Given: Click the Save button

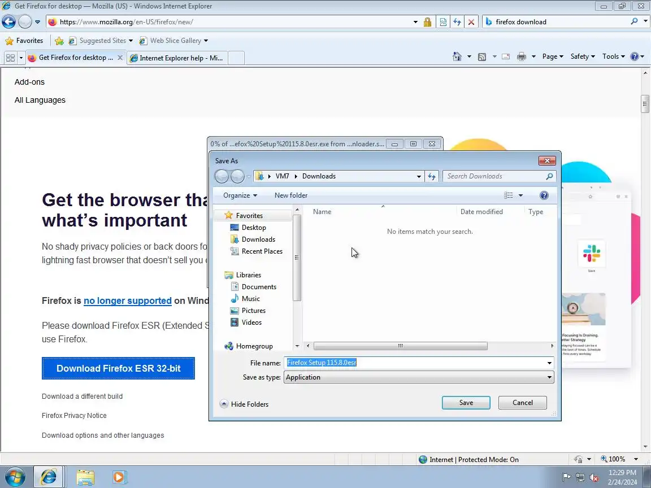Looking at the screenshot, I should [466, 403].
